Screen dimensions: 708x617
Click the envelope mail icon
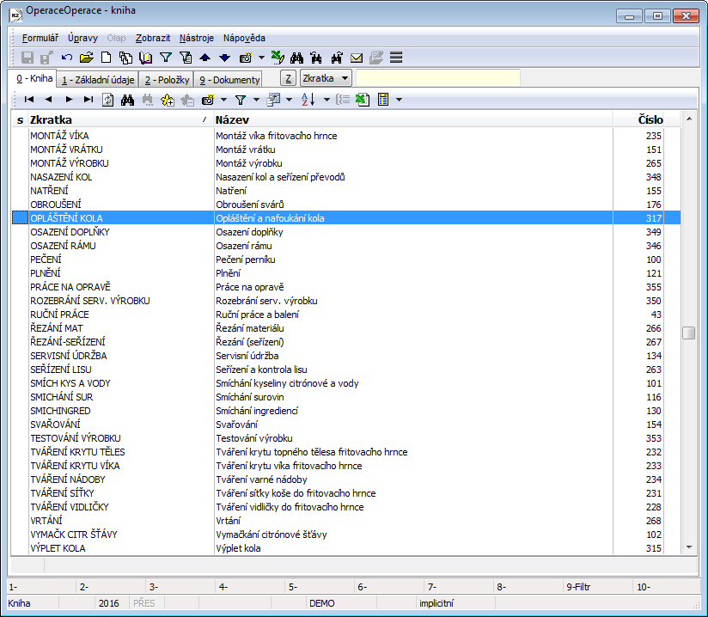tap(357, 58)
